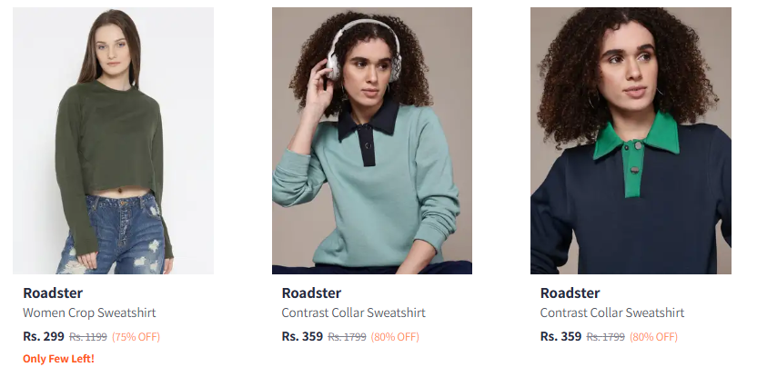Click Rs. 359 price of navy sweatshirt
The width and height of the screenshot is (757, 377).
pyautogui.click(x=561, y=336)
